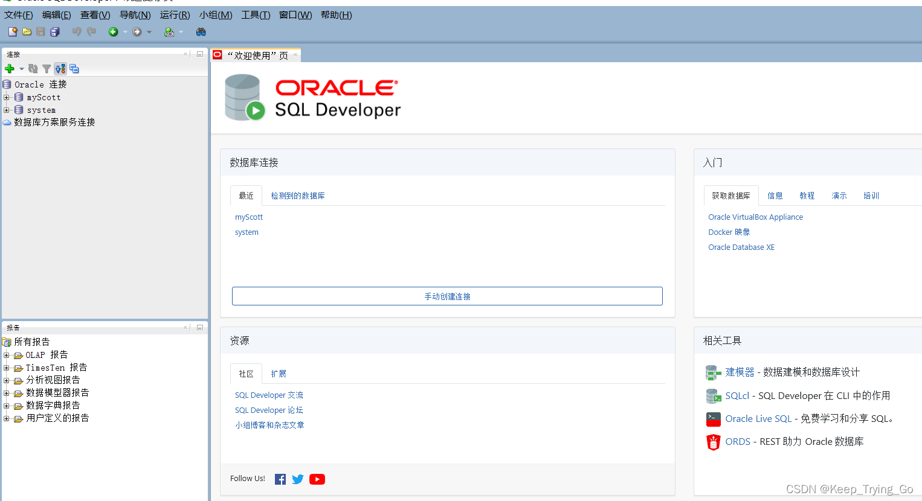
Task: Expand the TimesTen 报告 folder
Action: click(x=7, y=368)
